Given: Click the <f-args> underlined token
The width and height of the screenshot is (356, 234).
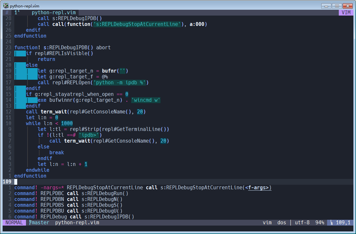Looking at the screenshot, I should click(x=258, y=188).
